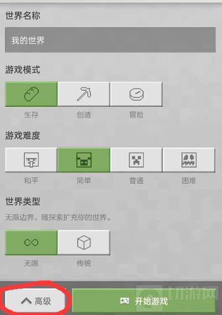Set difficulty to Peaceful face icon
The image size is (222, 315).
point(31,160)
